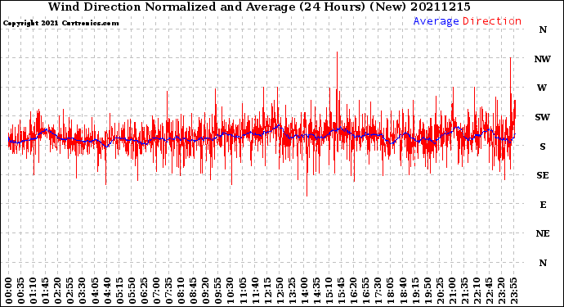Click the 04:40 time axis label

pos(107,291)
